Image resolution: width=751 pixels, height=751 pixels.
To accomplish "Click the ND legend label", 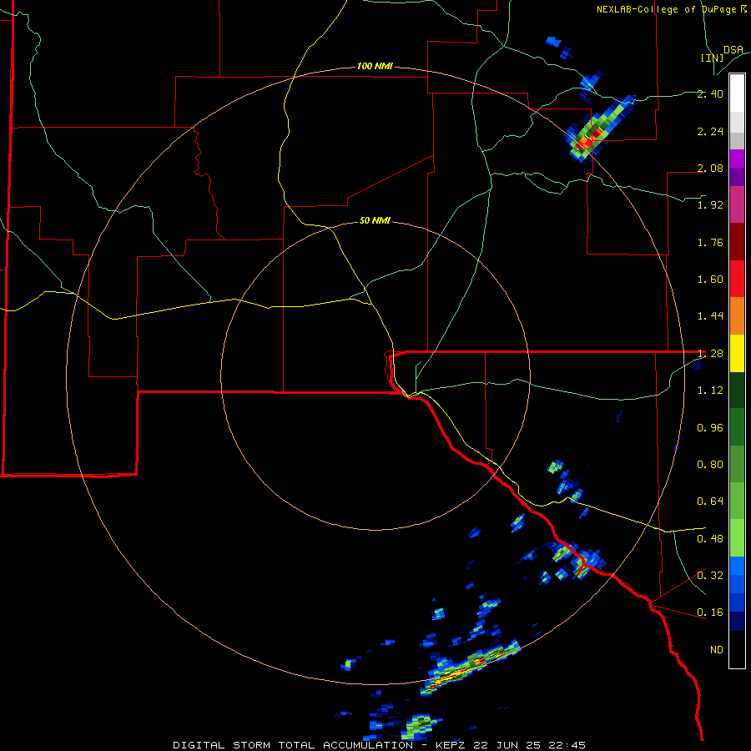I will [x=717, y=650].
